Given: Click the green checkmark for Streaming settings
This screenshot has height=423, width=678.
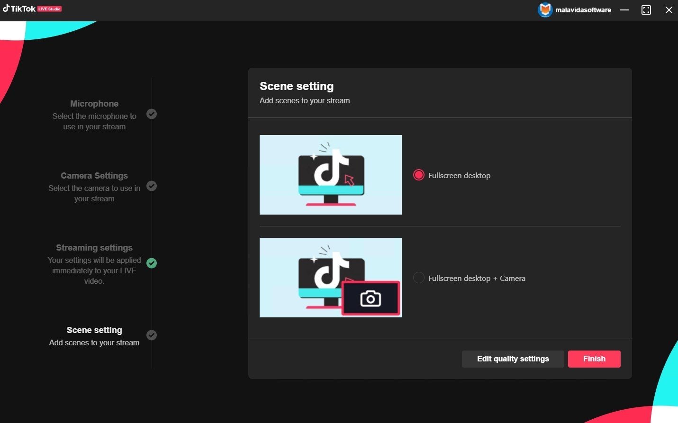Looking at the screenshot, I should tap(152, 263).
